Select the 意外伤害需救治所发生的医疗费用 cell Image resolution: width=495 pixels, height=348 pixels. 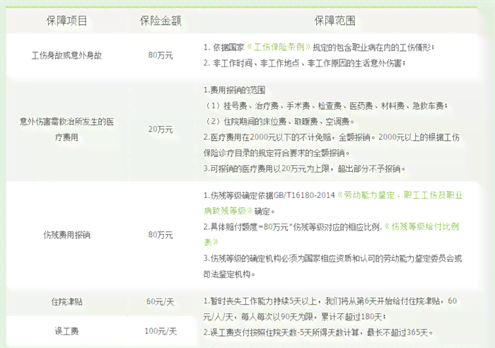tap(66, 129)
